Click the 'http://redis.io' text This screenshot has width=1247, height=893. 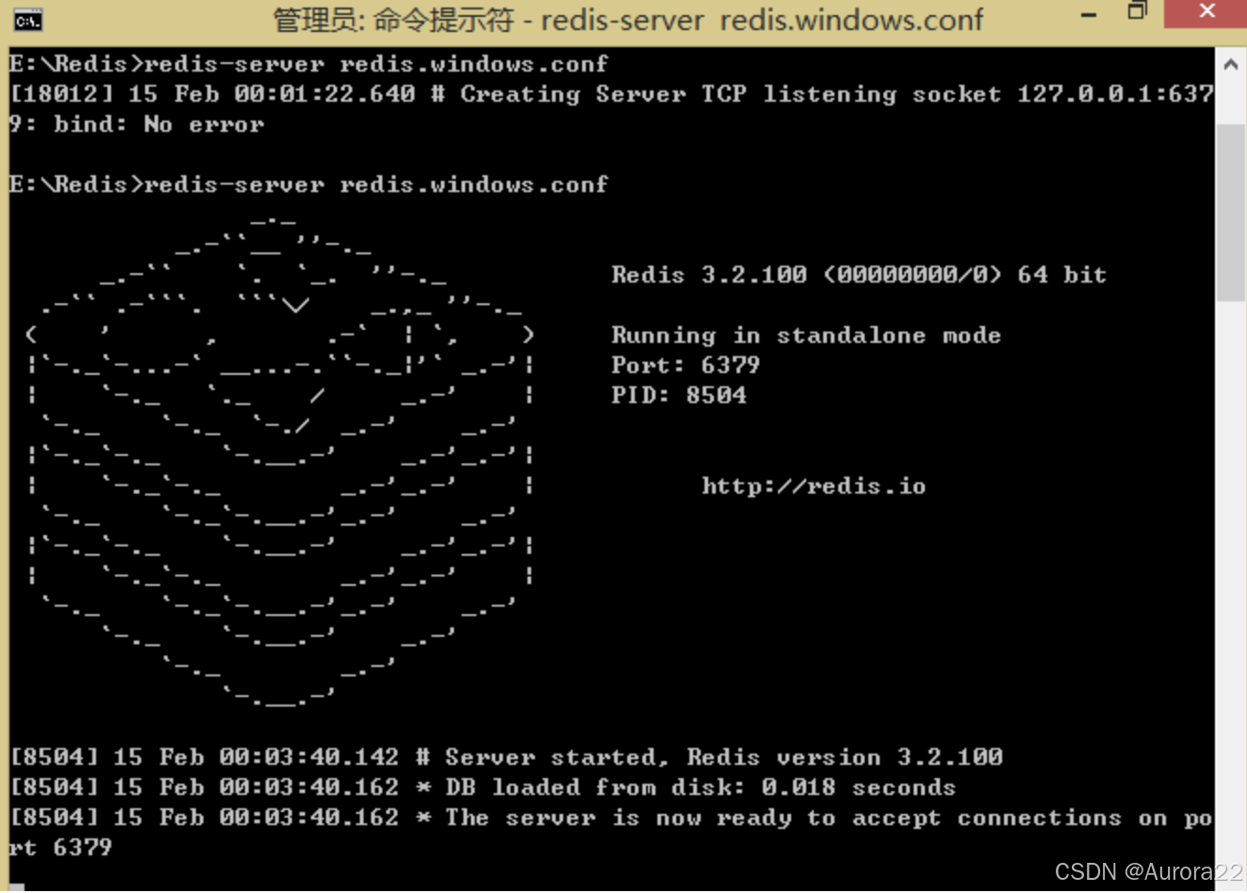pos(814,486)
